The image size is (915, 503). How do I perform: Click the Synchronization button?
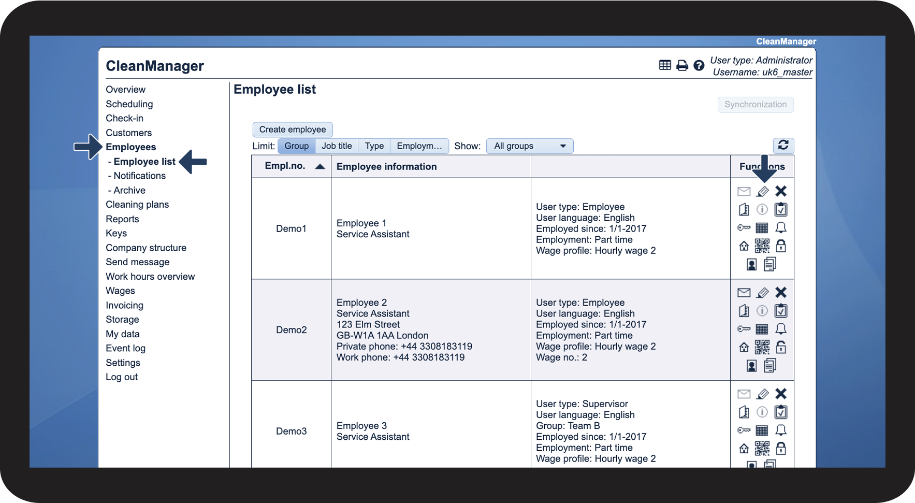click(756, 105)
